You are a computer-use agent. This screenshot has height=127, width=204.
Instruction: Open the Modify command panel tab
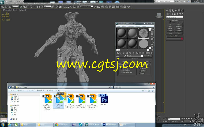pyautogui.click(x=170, y=10)
